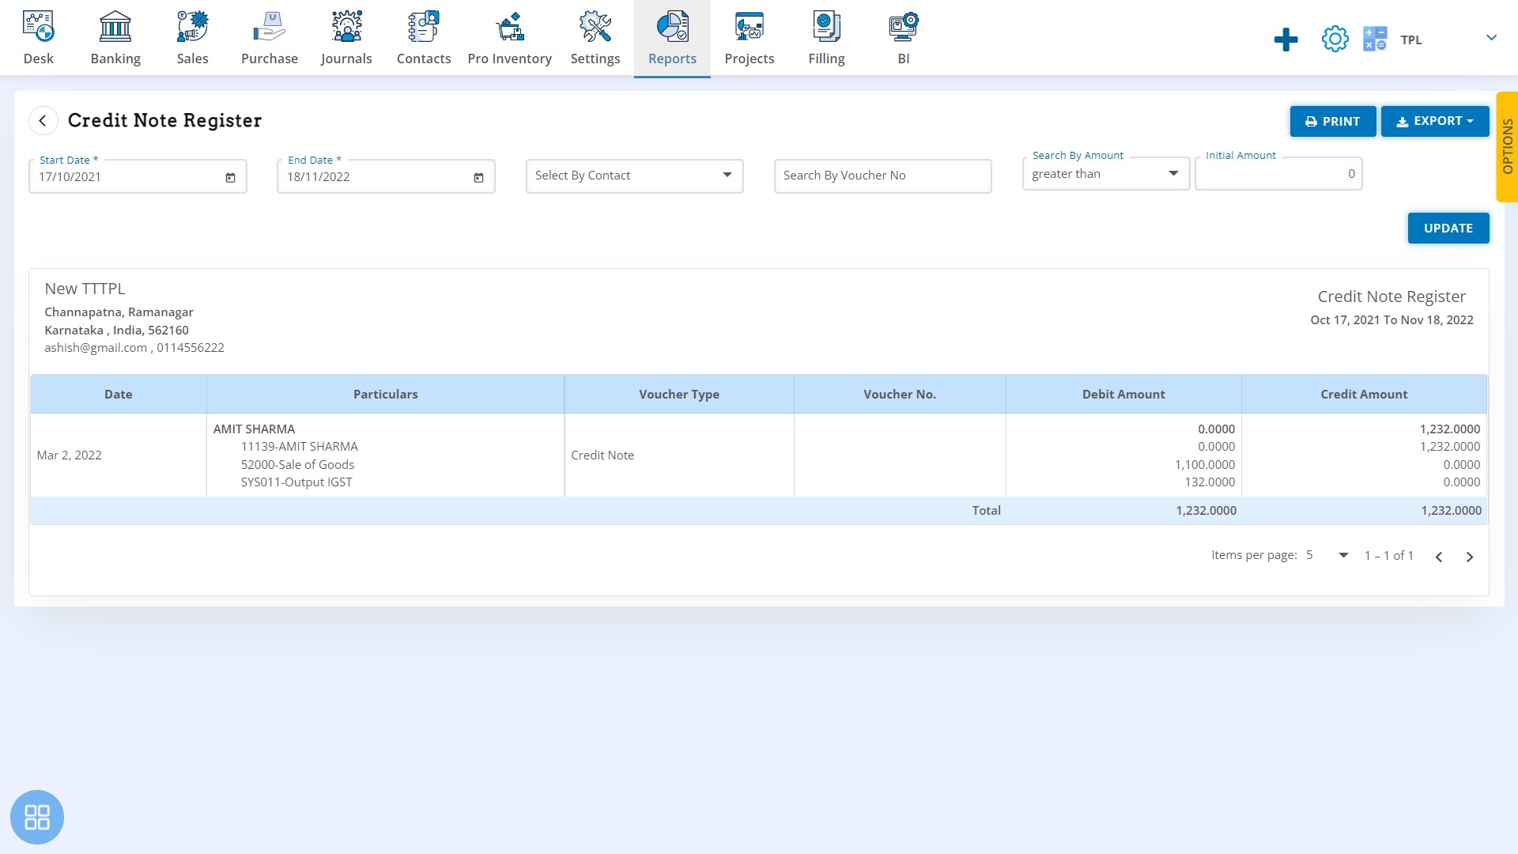Image resolution: width=1518 pixels, height=854 pixels.
Task: Navigate to the Sales module
Action: click(x=192, y=37)
